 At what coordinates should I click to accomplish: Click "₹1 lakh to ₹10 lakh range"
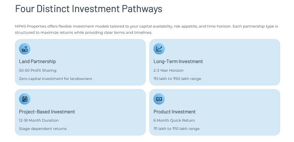coord(176,129)
